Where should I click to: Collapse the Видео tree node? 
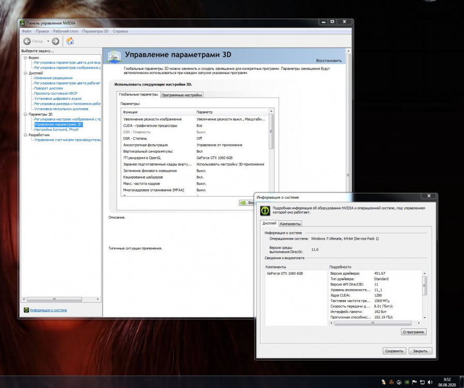[25, 57]
